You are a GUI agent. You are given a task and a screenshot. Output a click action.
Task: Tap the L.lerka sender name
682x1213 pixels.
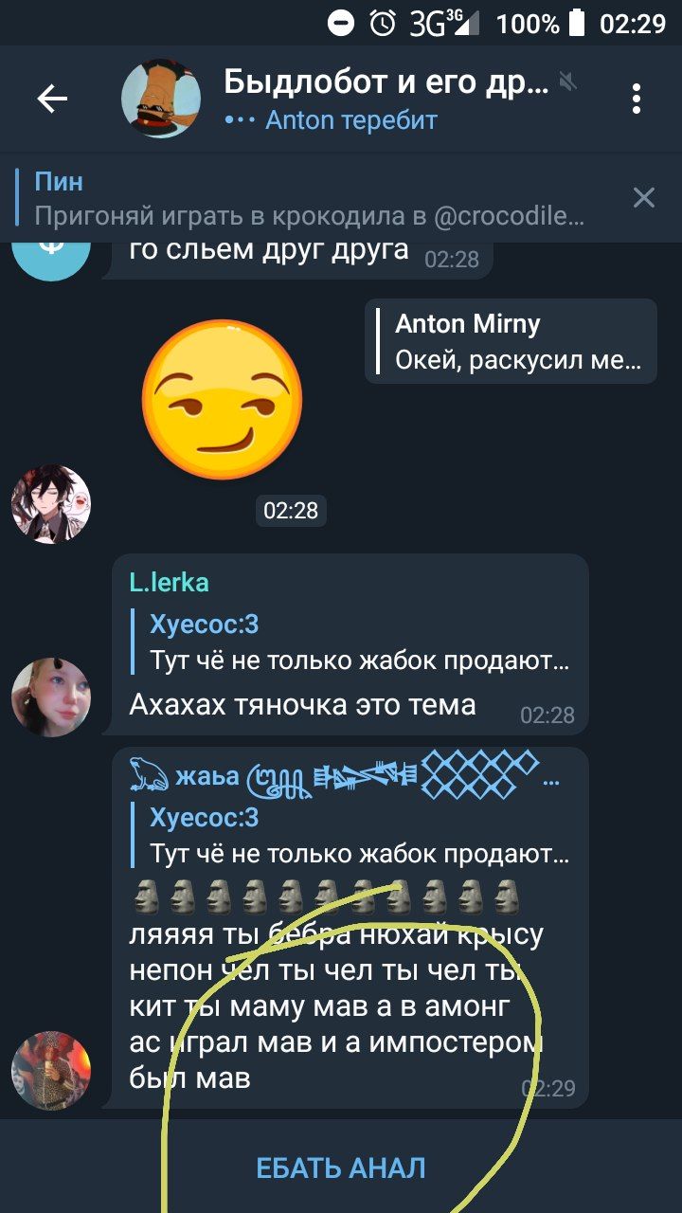point(169,582)
